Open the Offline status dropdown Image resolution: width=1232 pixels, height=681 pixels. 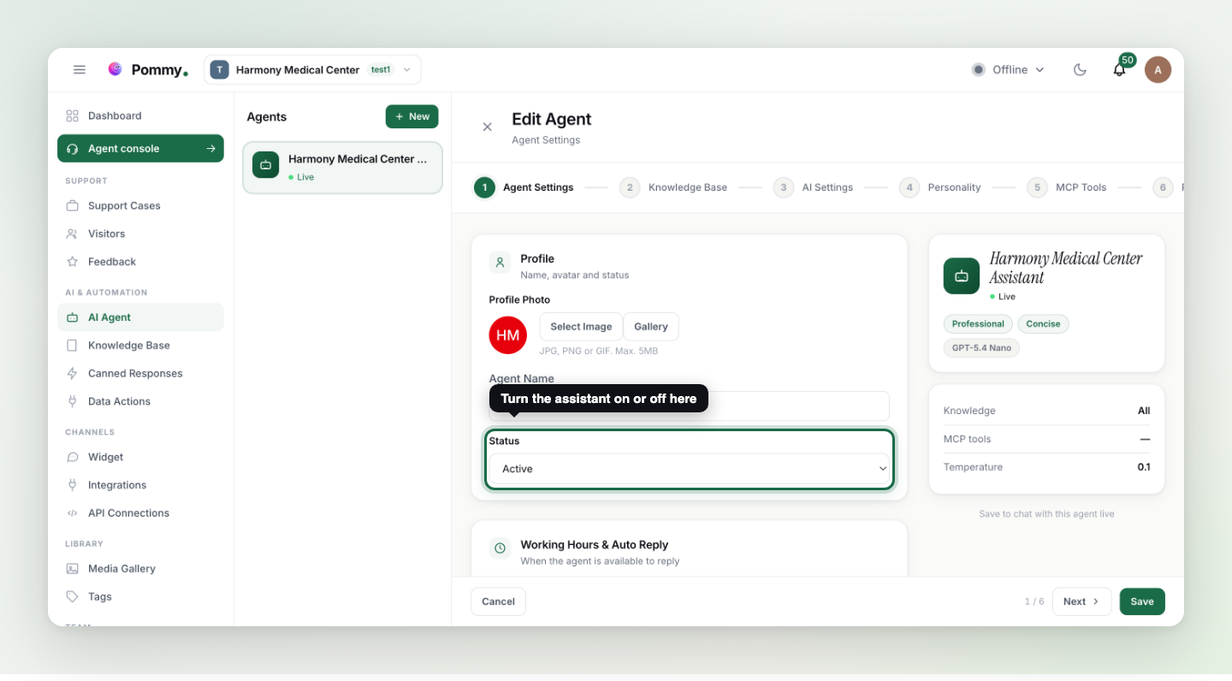point(1008,70)
